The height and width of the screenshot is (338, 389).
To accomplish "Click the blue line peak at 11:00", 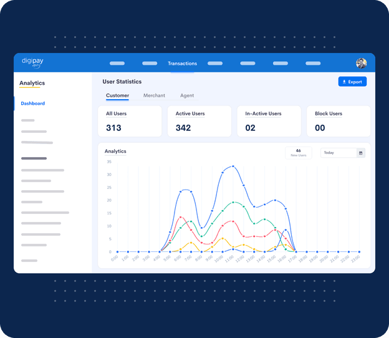I will click(x=233, y=167).
